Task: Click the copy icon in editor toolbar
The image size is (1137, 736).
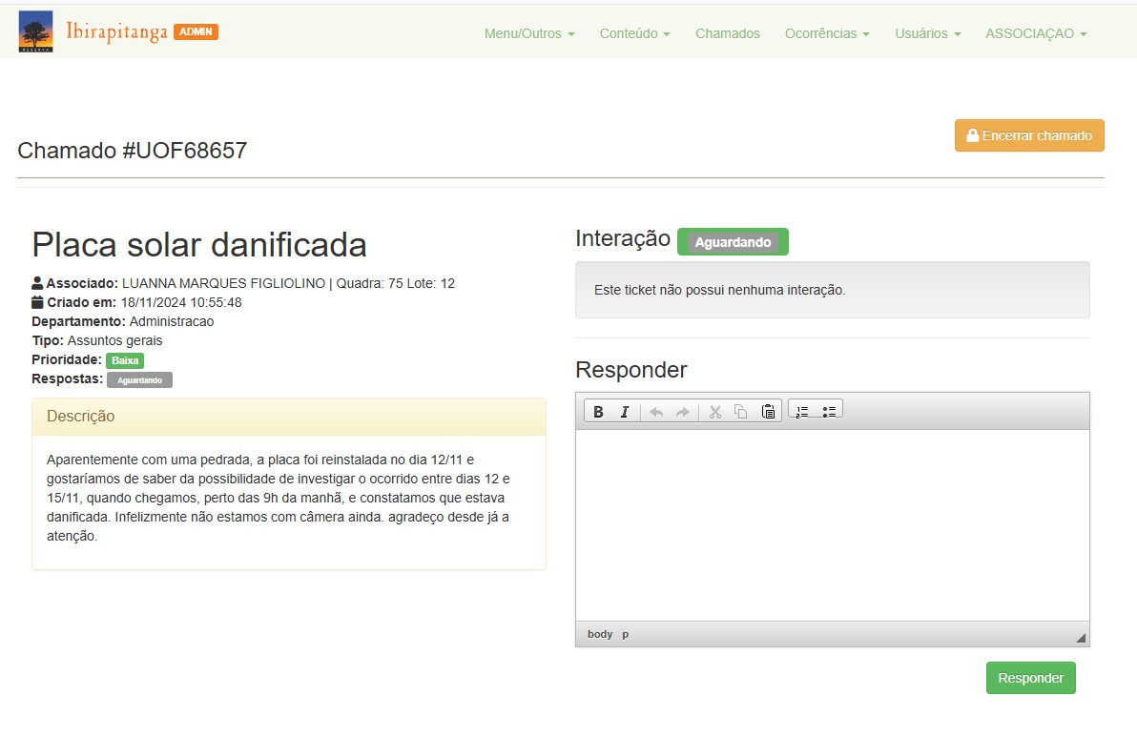Action: point(741,412)
